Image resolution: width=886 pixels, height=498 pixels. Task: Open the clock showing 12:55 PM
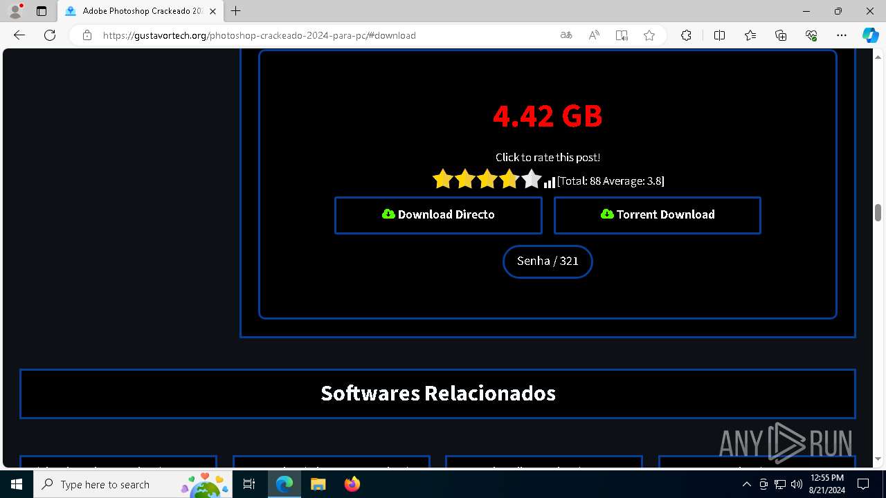click(x=826, y=484)
